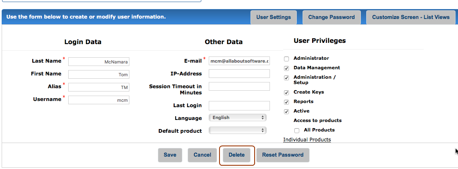Image resolution: width=458 pixels, height=169 pixels.
Task: Switch to the Change Password tab
Action: point(331,17)
